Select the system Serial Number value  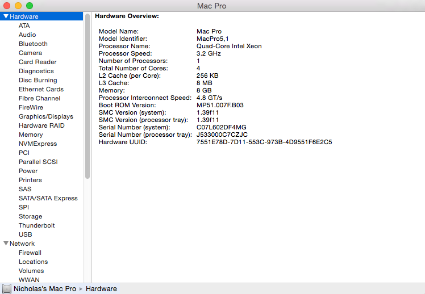pos(221,127)
